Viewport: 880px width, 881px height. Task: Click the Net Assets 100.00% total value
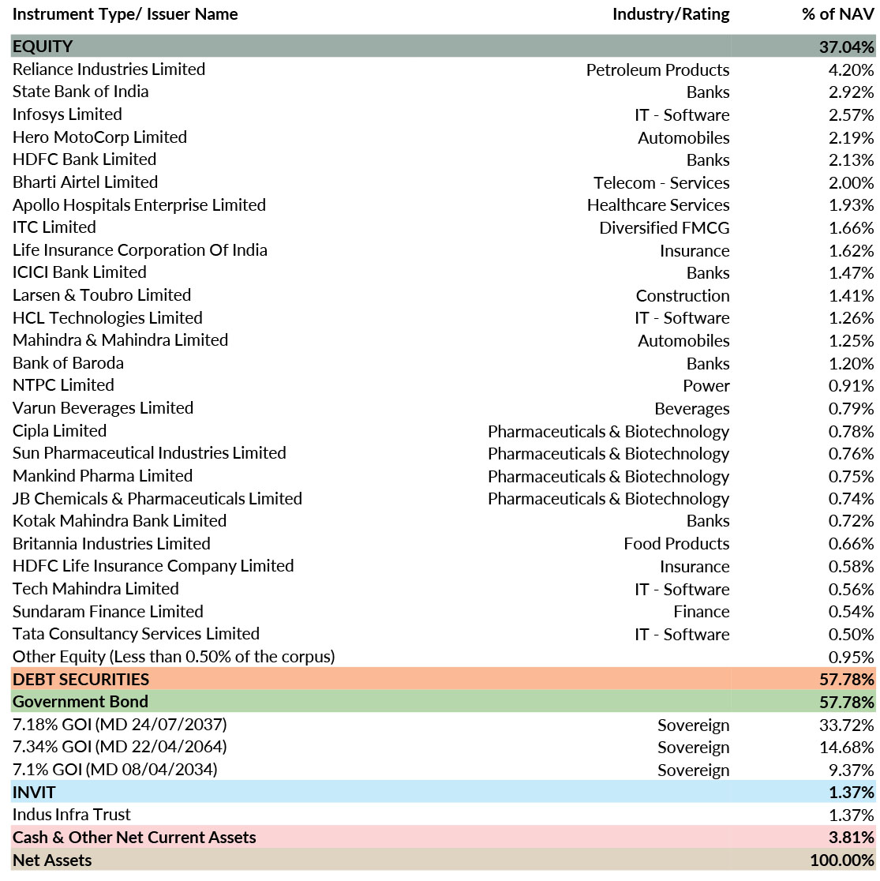(x=842, y=860)
